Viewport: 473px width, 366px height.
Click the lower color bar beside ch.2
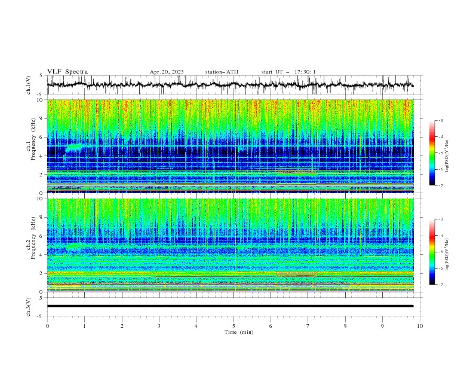tap(432, 252)
